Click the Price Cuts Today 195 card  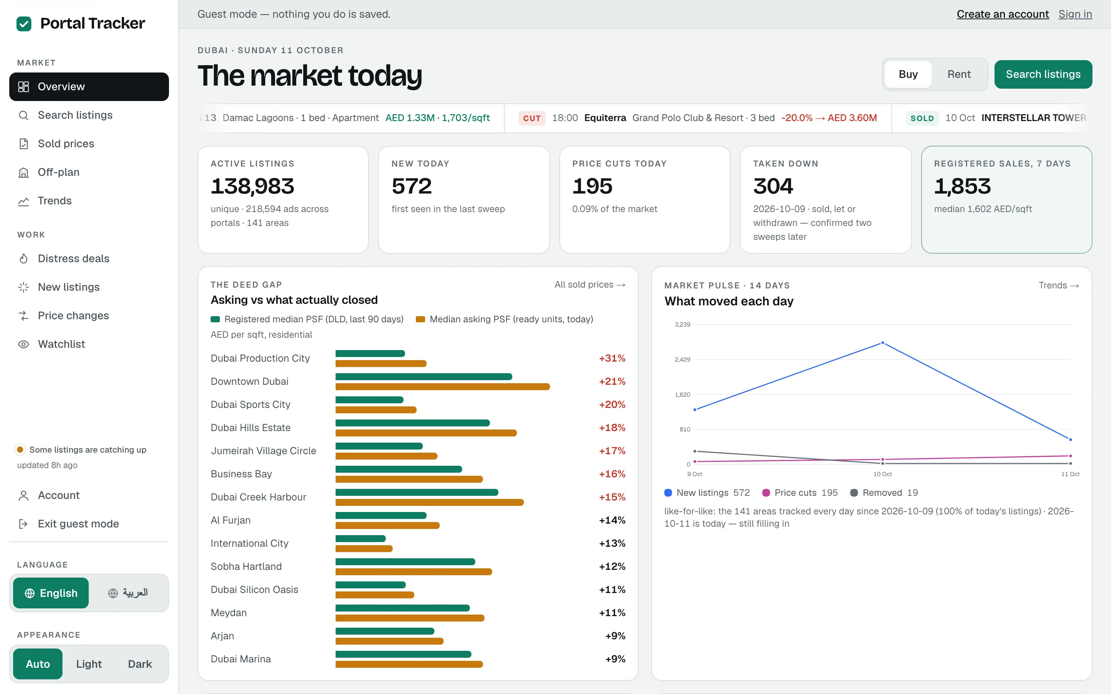(x=645, y=200)
